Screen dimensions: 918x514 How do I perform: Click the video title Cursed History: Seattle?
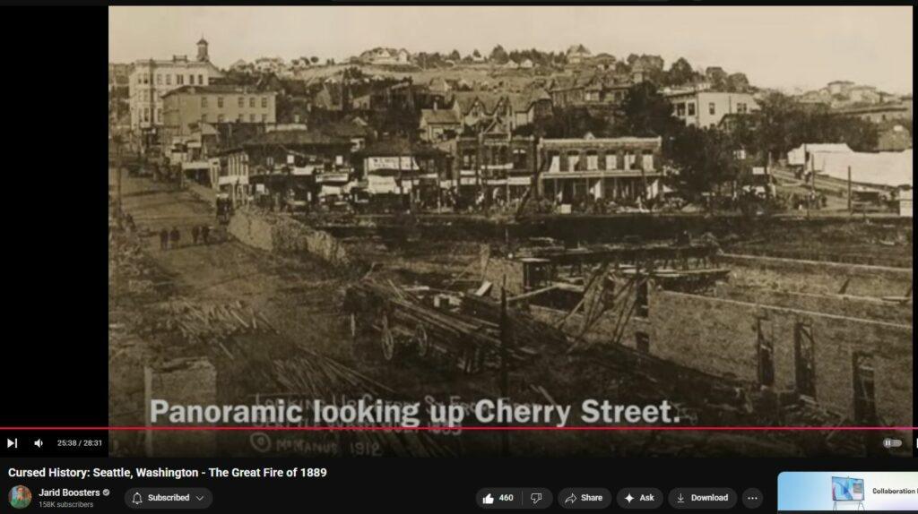click(168, 473)
